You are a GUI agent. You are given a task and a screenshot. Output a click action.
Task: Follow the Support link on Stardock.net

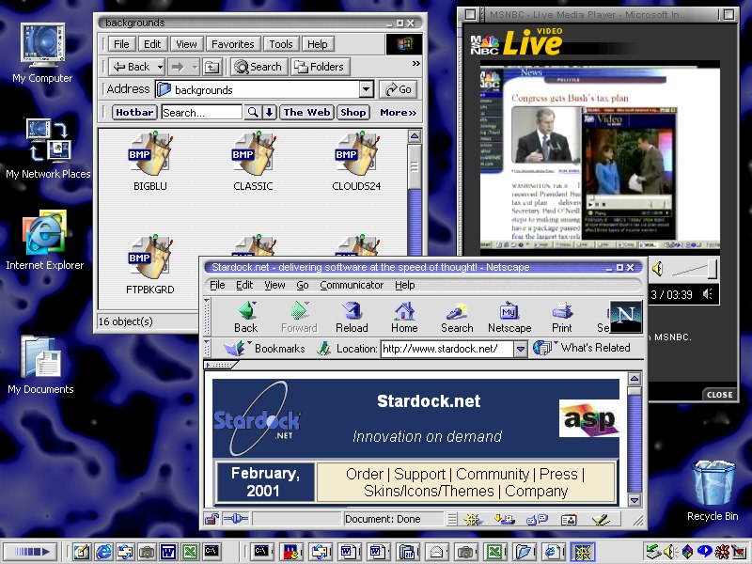point(419,474)
